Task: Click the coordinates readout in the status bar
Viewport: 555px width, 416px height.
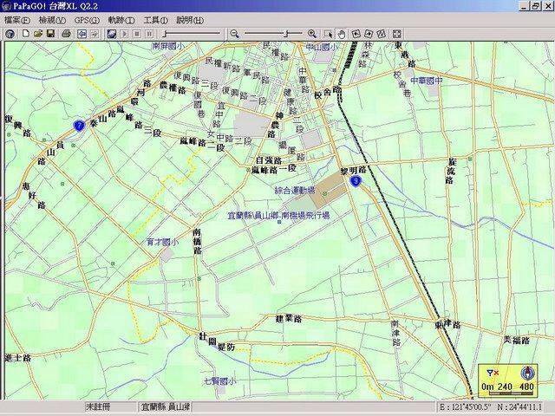Action: click(x=491, y=407)
